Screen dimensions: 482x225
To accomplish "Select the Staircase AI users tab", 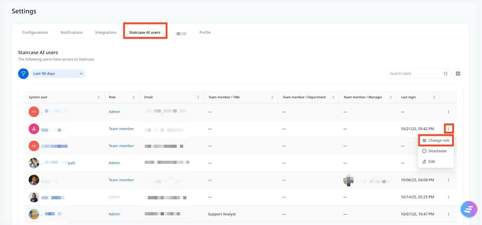I will pyautogui.click(x=145, y=33).
